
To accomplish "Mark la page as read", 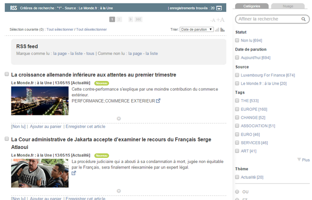I will click(x=60, y=53).
